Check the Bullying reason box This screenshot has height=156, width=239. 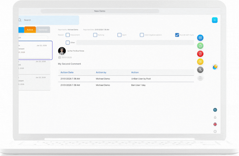tap(95, 35)
